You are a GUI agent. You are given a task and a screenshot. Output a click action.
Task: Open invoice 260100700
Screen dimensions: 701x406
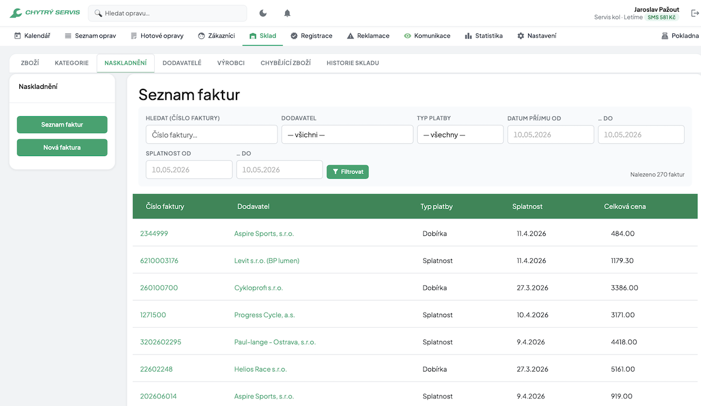click(159, 288)
